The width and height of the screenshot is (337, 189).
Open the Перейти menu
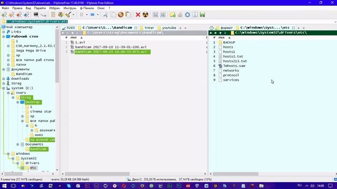pos(40,8)
